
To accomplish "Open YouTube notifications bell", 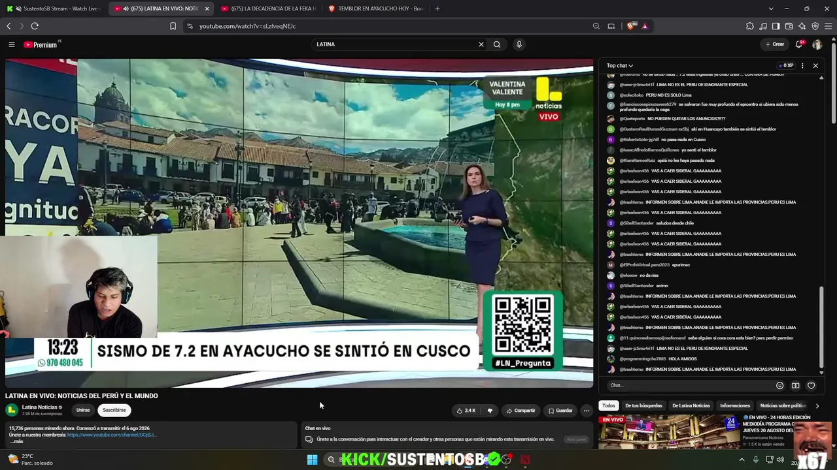I will pyautogui.click(x=798, y=44).
